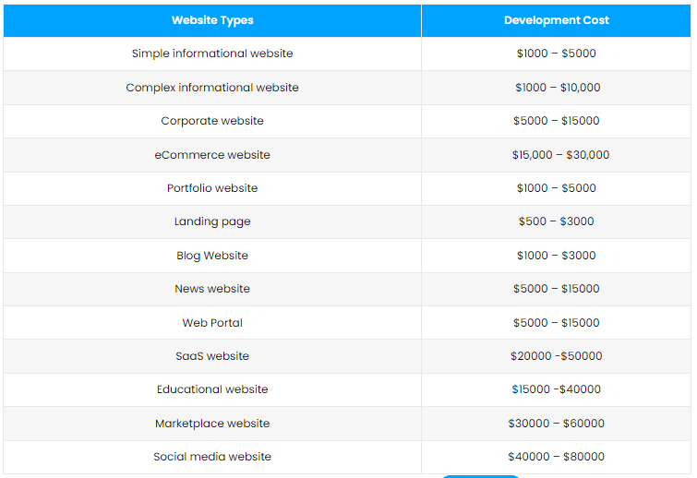Image resolution: width=697 pixels, height=478 pixels.
Task: Select the $1000 – $10,000 cost value
Action: coord(558,88)
